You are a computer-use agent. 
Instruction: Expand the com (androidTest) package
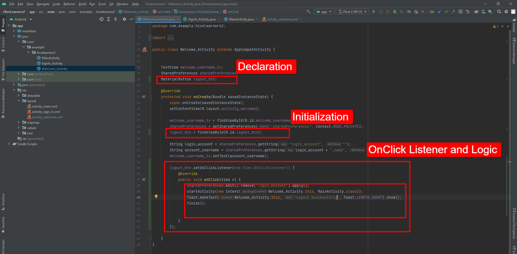tap(19, 74)
